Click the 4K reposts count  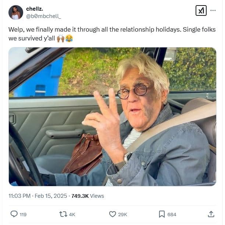click(x=72, y=214)
